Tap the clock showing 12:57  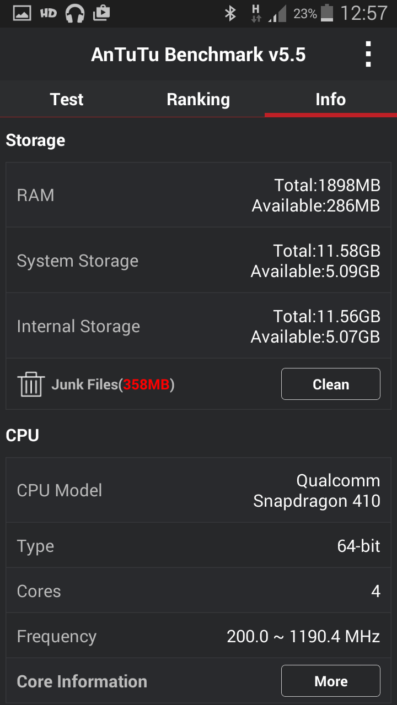[x=364, y=13]
